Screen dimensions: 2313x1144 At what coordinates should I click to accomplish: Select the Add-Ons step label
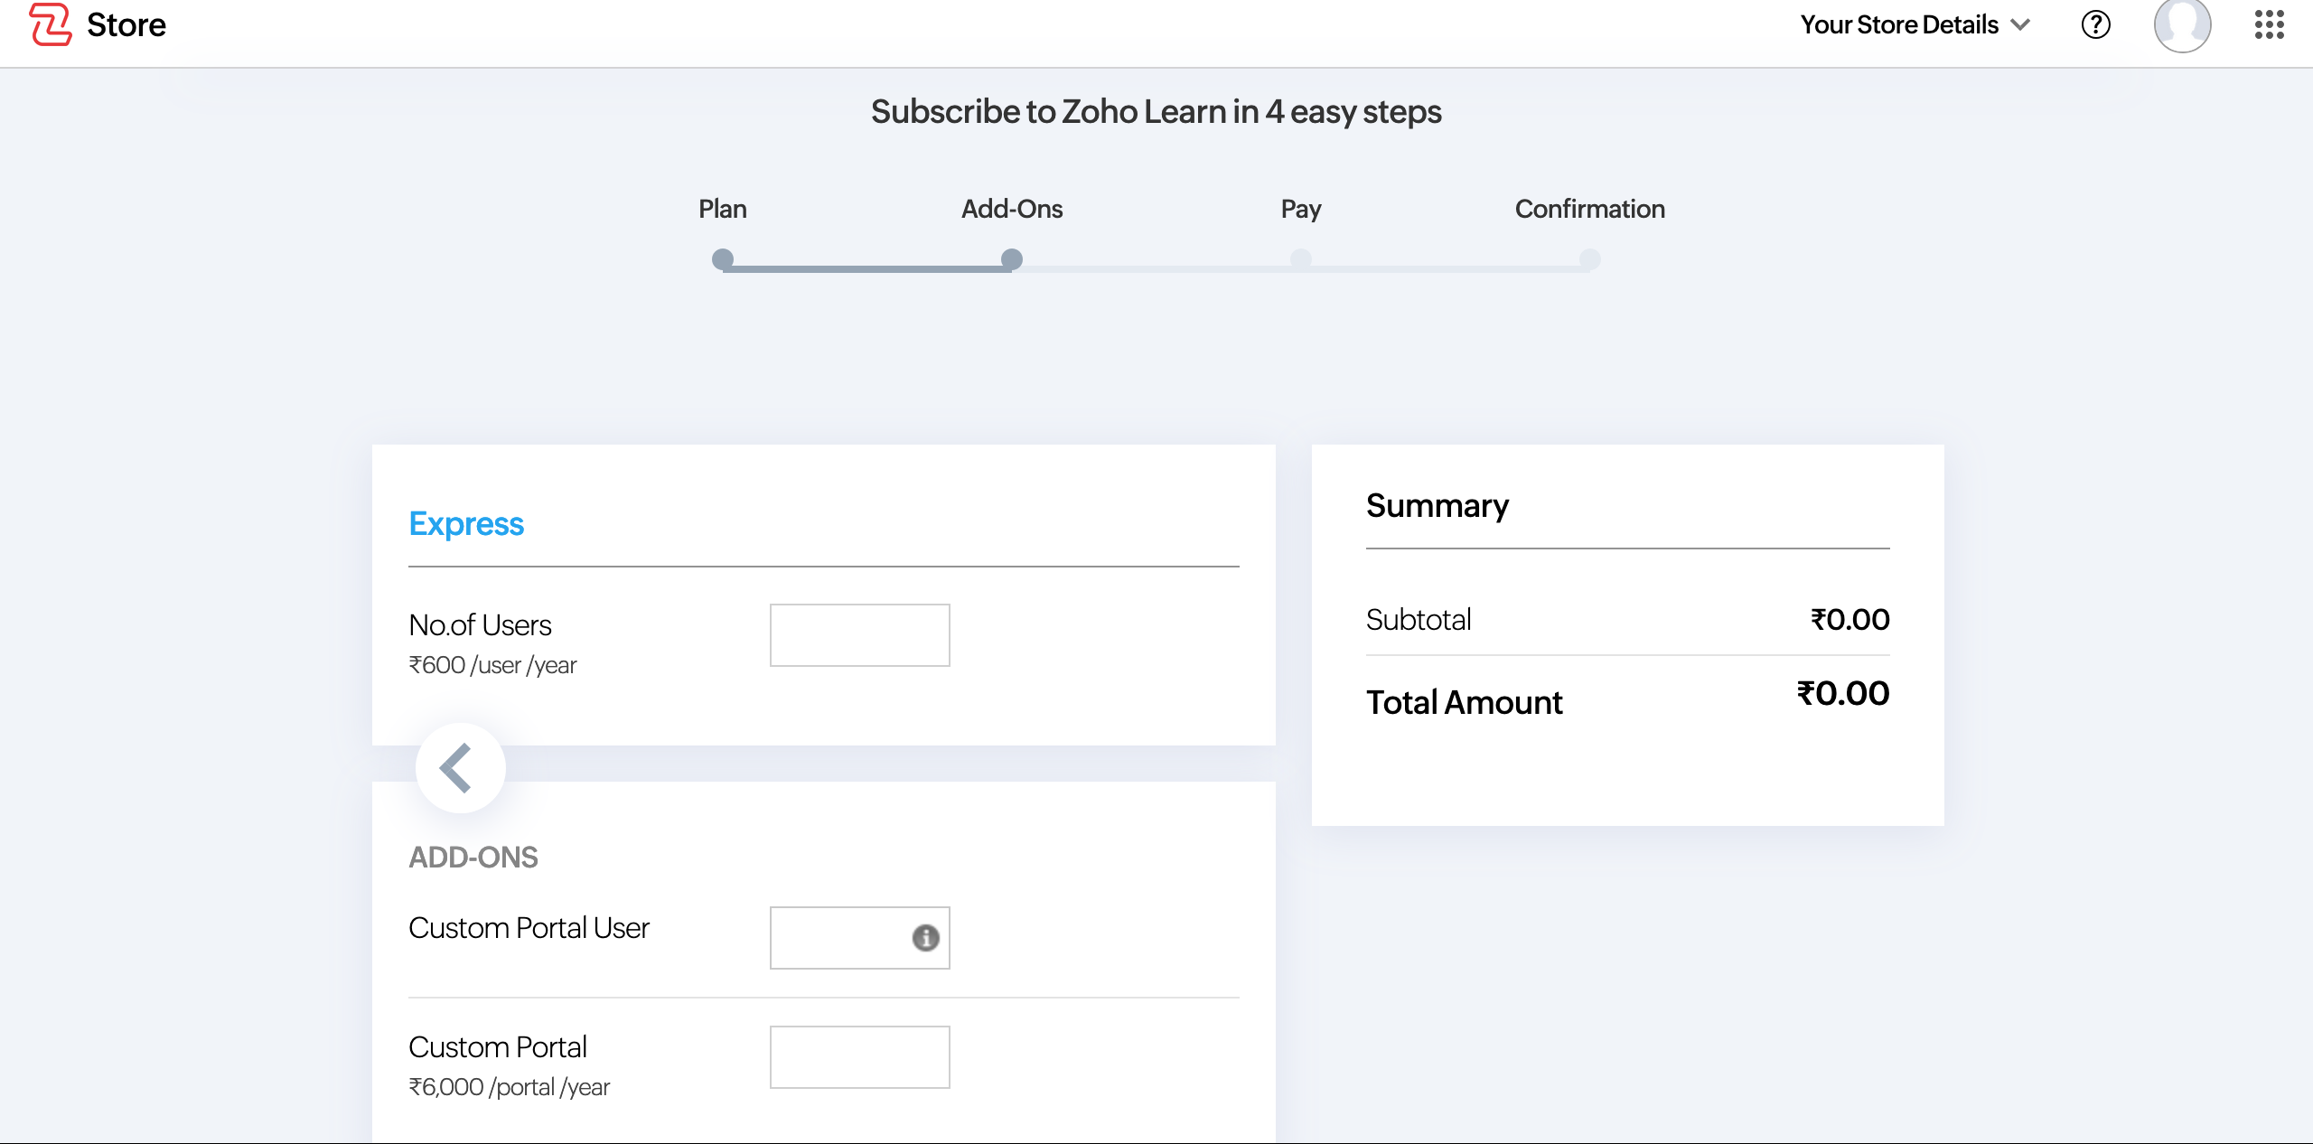point(1011,209)
